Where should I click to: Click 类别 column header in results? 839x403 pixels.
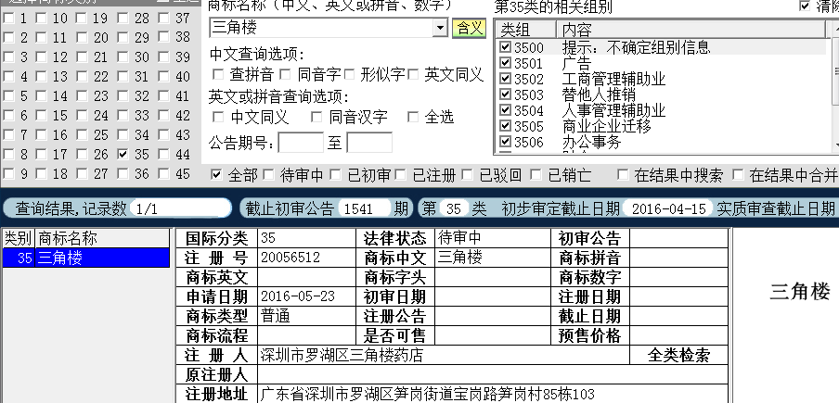[x=19, y=238]
